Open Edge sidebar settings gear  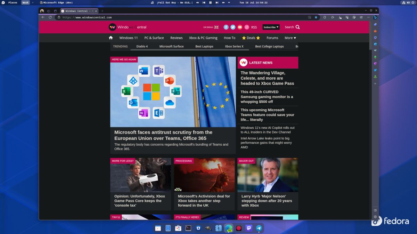375,217
